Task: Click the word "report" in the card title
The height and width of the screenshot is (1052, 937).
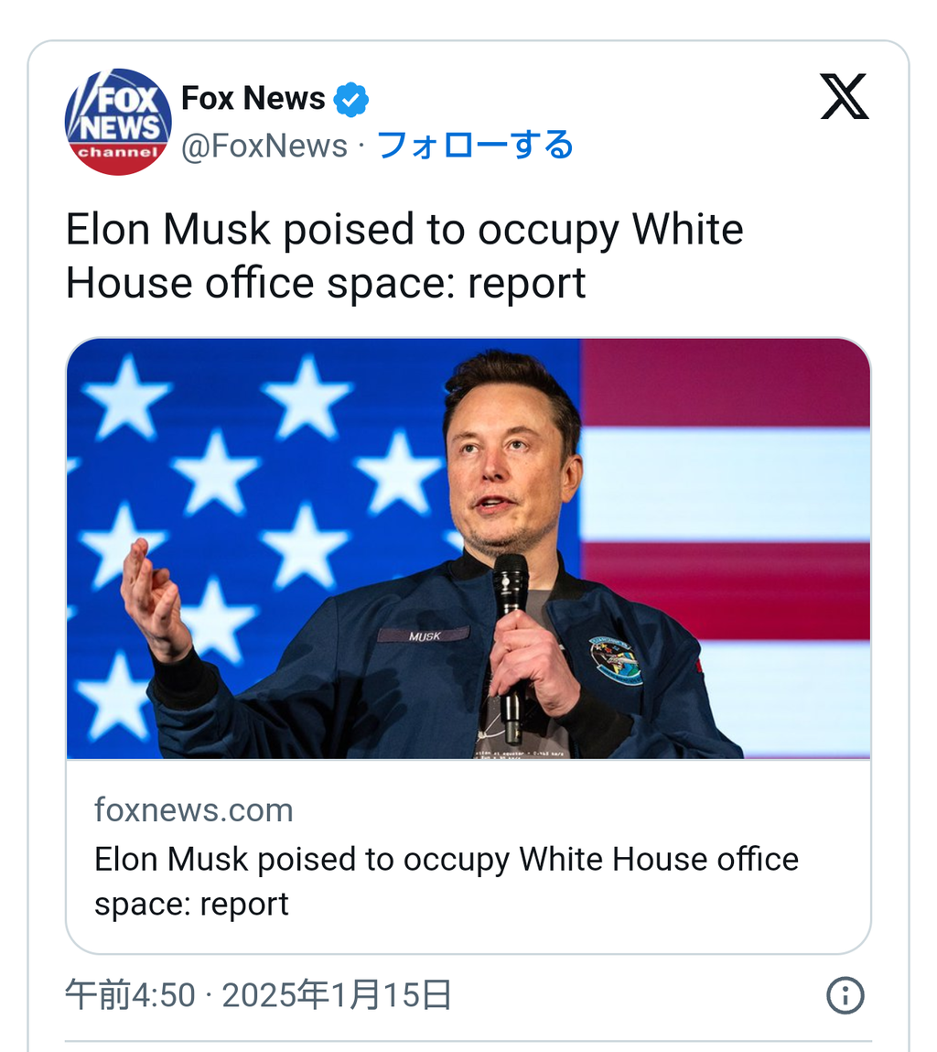Action: 244,904
